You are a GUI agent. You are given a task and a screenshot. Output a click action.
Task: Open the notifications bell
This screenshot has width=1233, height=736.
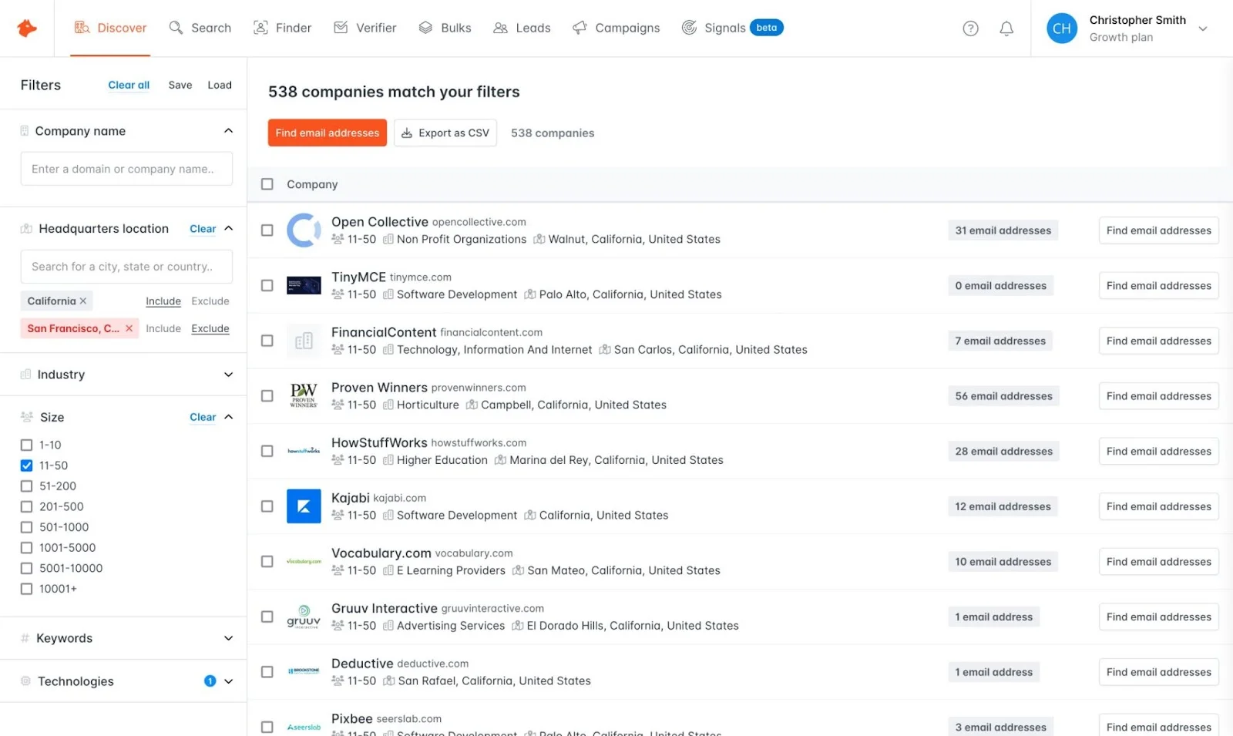click(1006, 28)
